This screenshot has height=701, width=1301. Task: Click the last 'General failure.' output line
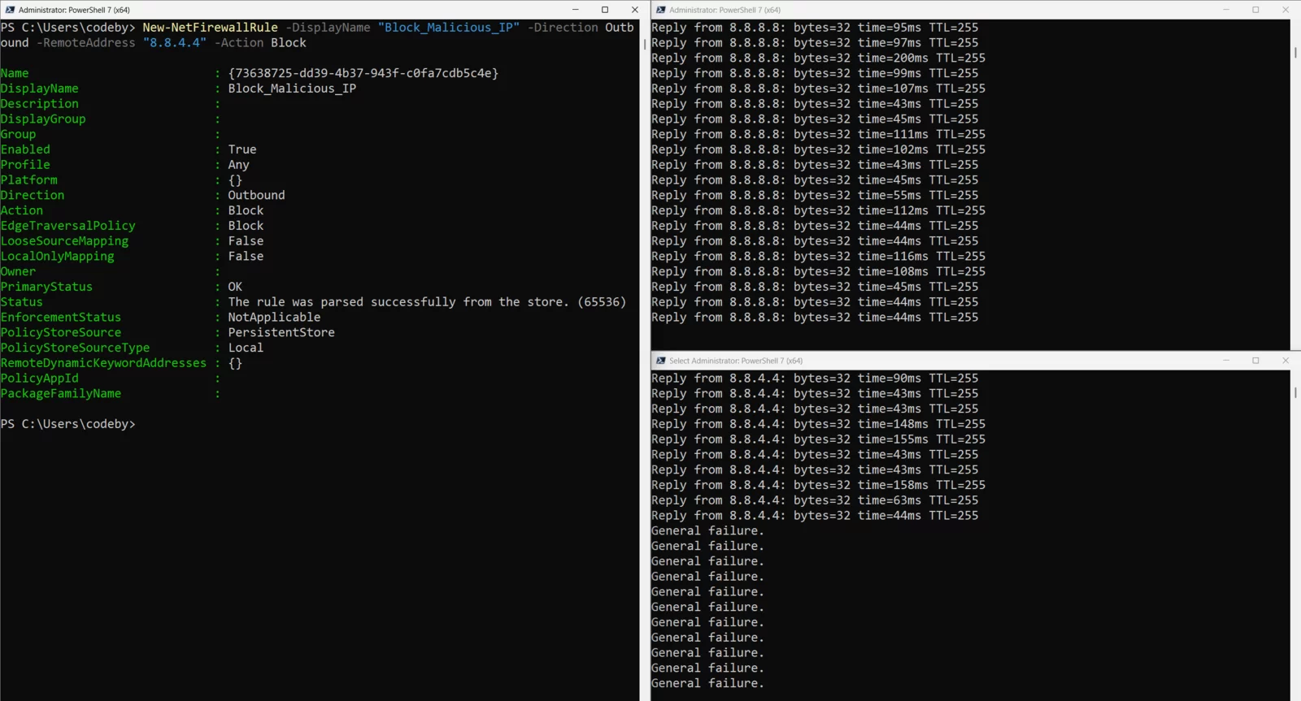pyautogui.click(x=707, y=684)
